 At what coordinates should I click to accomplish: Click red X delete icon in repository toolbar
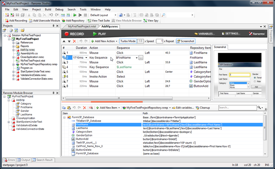(85, 108)
